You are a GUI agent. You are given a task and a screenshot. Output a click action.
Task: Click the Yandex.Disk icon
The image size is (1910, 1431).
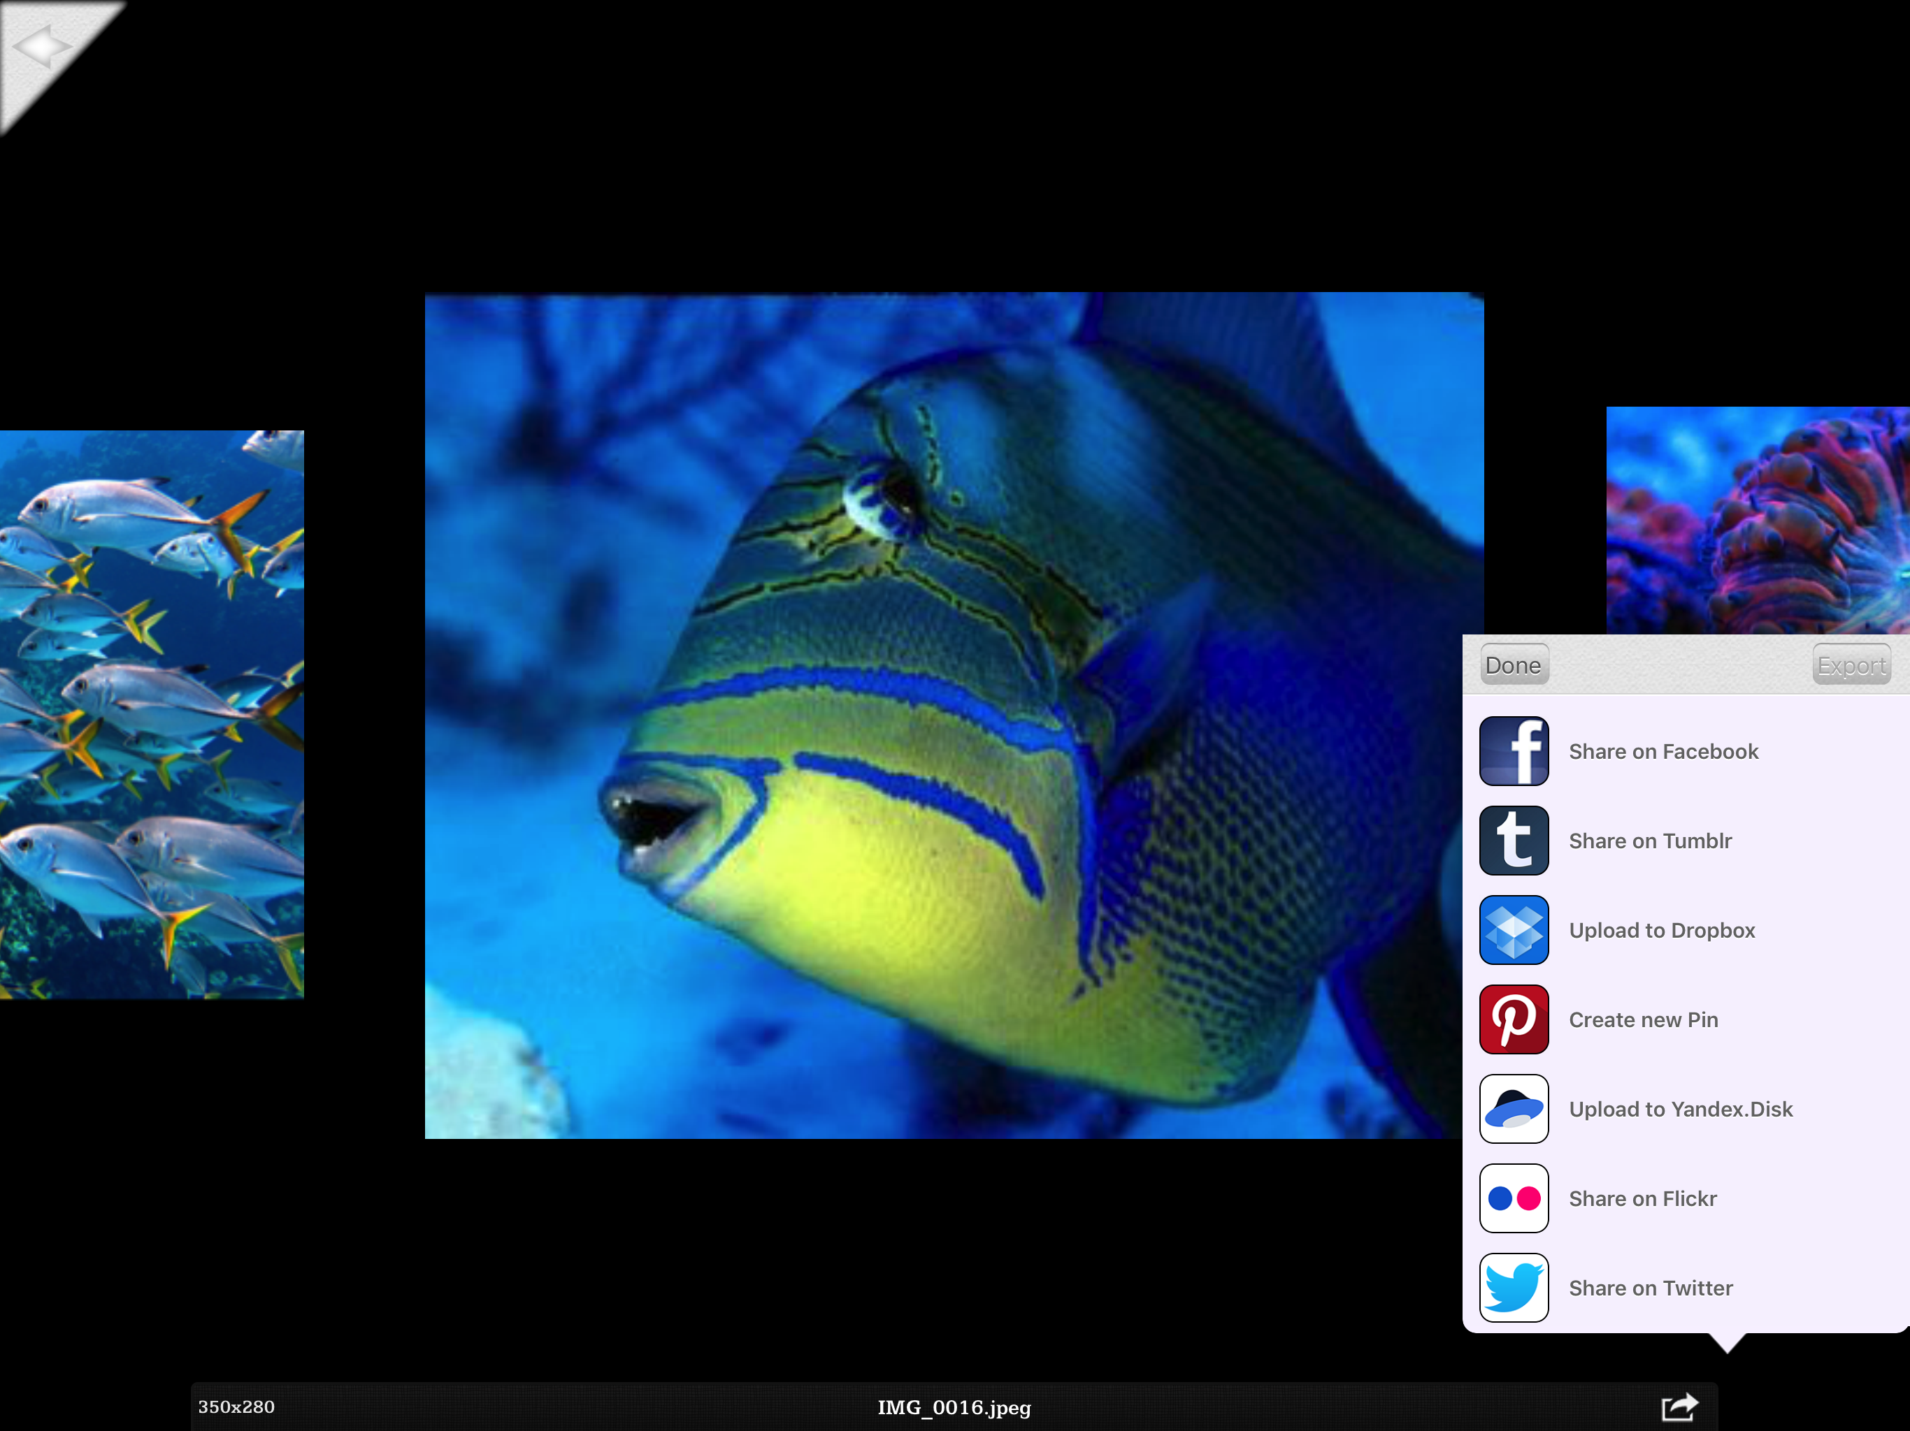tap(1513, 1108)
